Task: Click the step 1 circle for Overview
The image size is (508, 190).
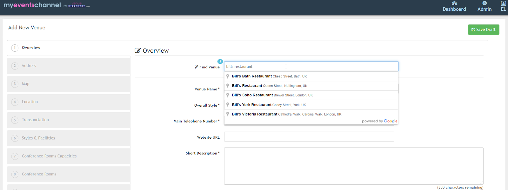Action: click(15, 48)
